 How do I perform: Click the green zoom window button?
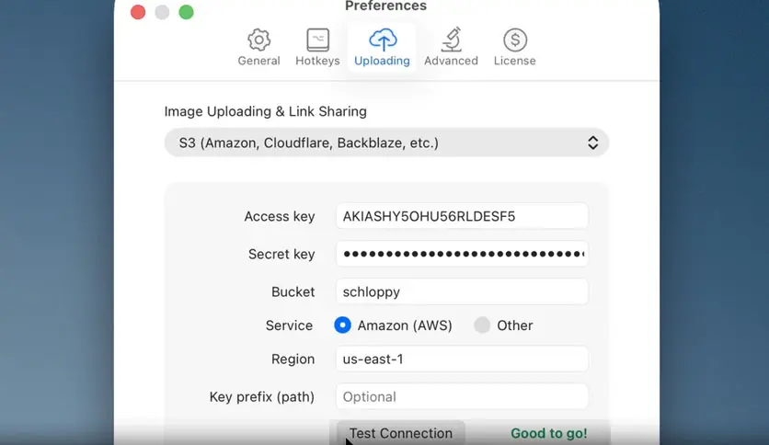click(186, 12)
